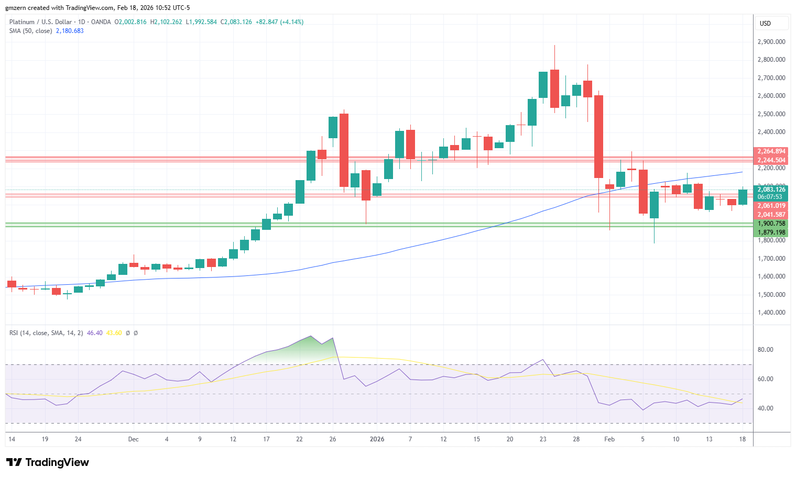This screenshot has height=478, width=796.
Task: Click the 2,061.019 red price label
Action: pyautogui.click(x=771, y=206)
